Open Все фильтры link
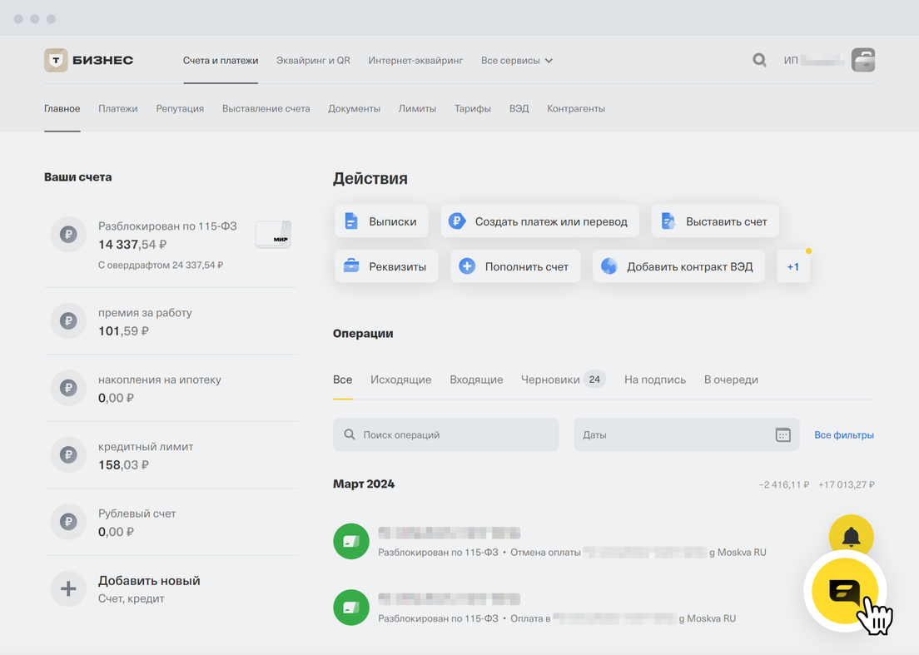919x655 pixels. (843, 434)
